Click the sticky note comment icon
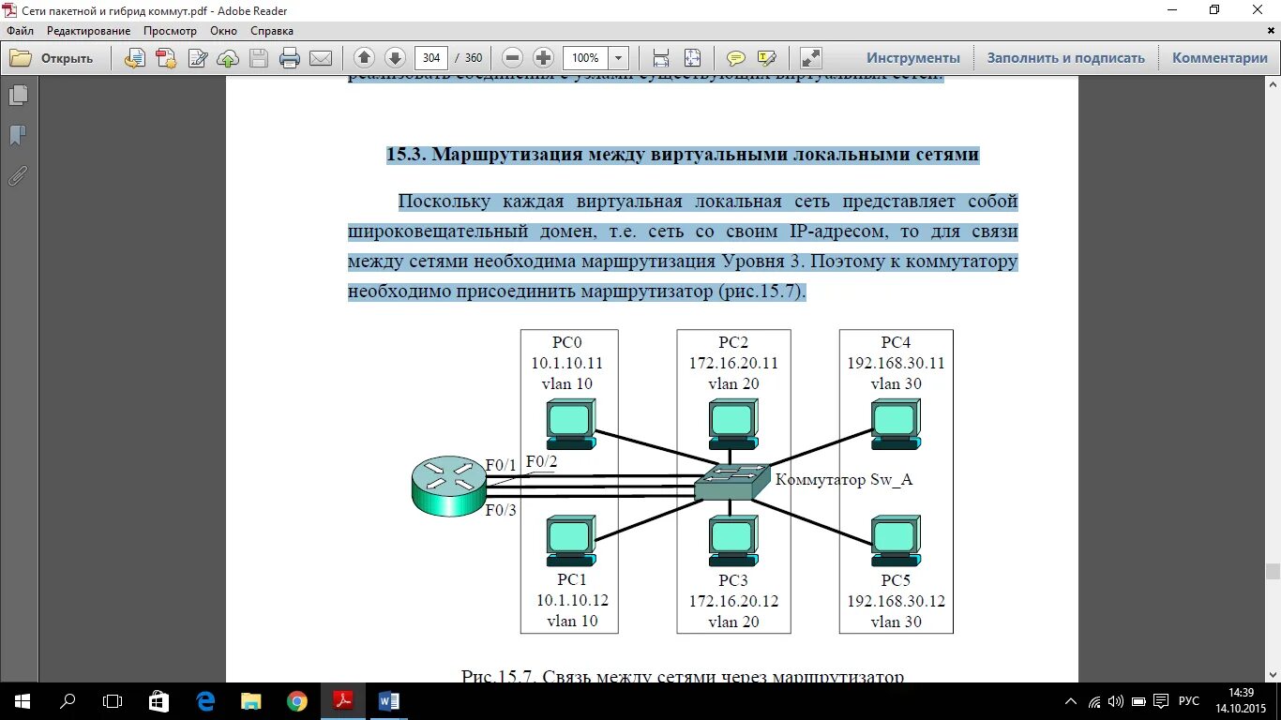The width and height of the screenshot is (1281, 720). [x=736, y=58]
